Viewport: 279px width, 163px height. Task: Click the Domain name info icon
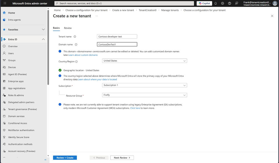click(76, 44)
